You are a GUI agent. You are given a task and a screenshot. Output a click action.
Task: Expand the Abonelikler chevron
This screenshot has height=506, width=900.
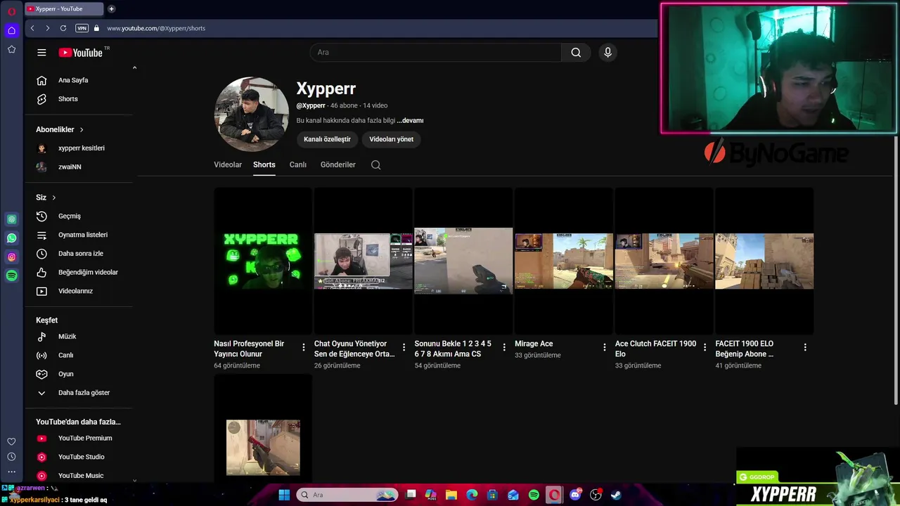82,129
